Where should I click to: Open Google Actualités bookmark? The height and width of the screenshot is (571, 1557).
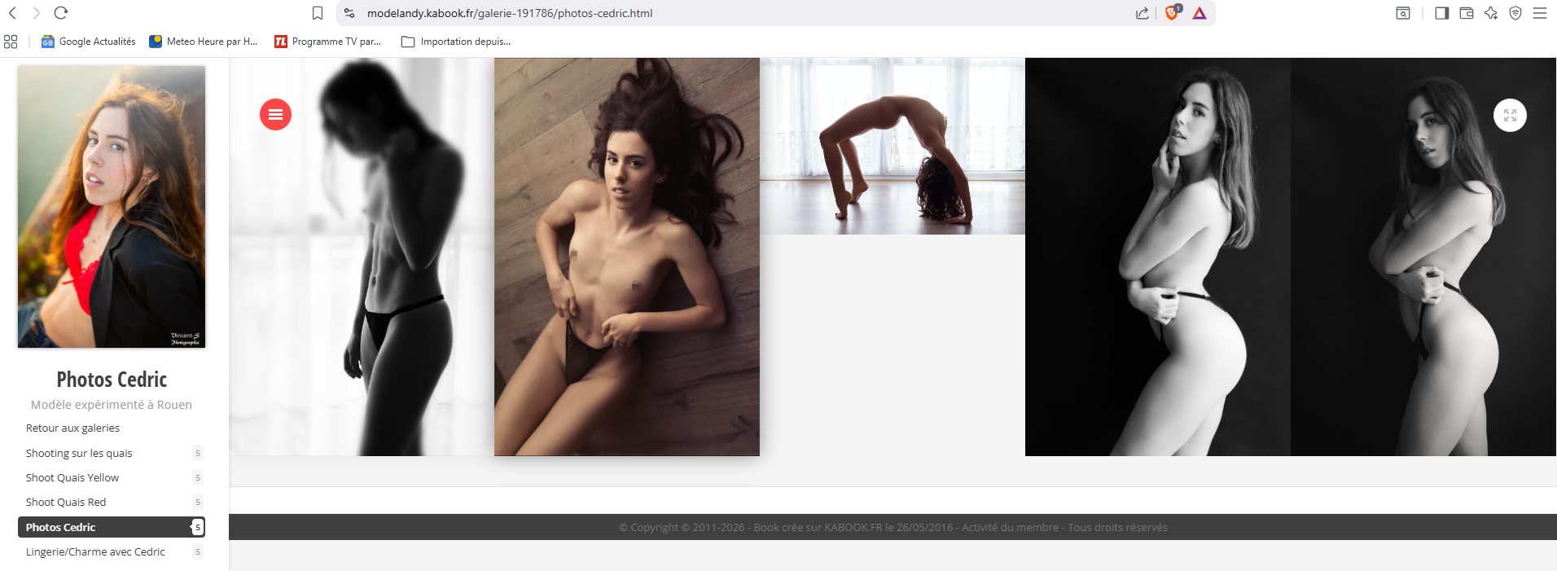[x=89, y=42]
